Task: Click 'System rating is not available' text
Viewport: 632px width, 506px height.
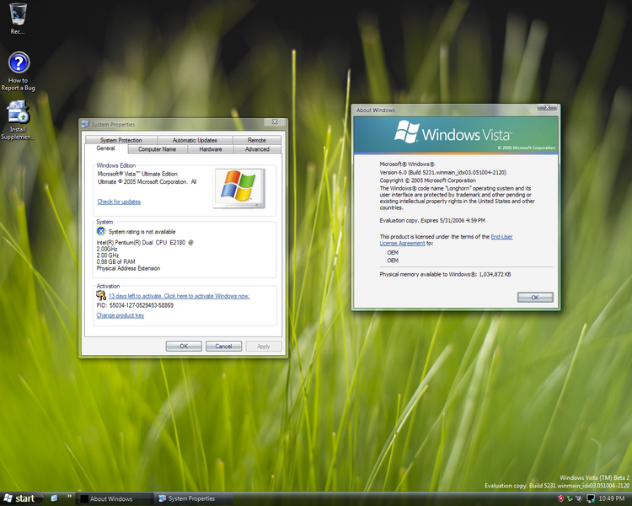Action: pyautogui.click(x=142, y=232)
